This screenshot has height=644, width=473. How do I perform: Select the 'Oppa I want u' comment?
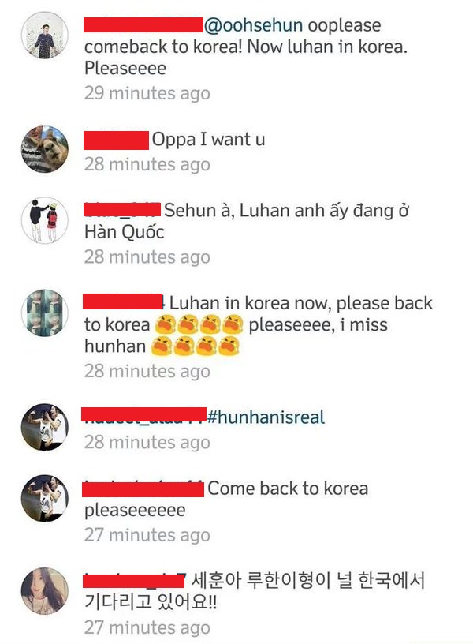click(208, 140)
